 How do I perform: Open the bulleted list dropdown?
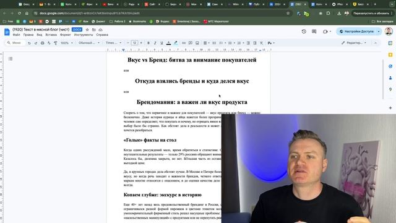point(231,43)
